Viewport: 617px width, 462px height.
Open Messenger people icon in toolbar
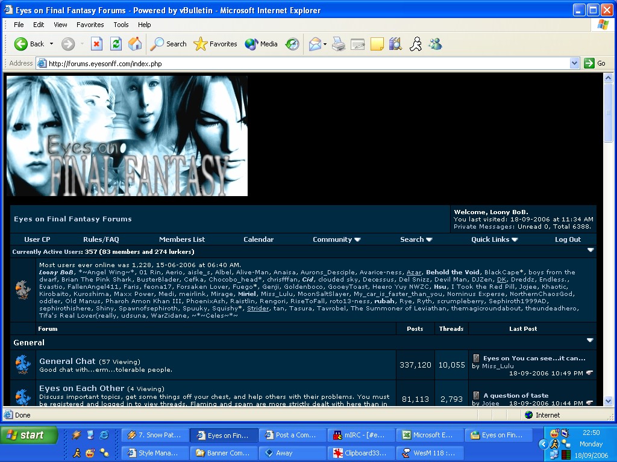pyautogui.click(x=435, y=44)
